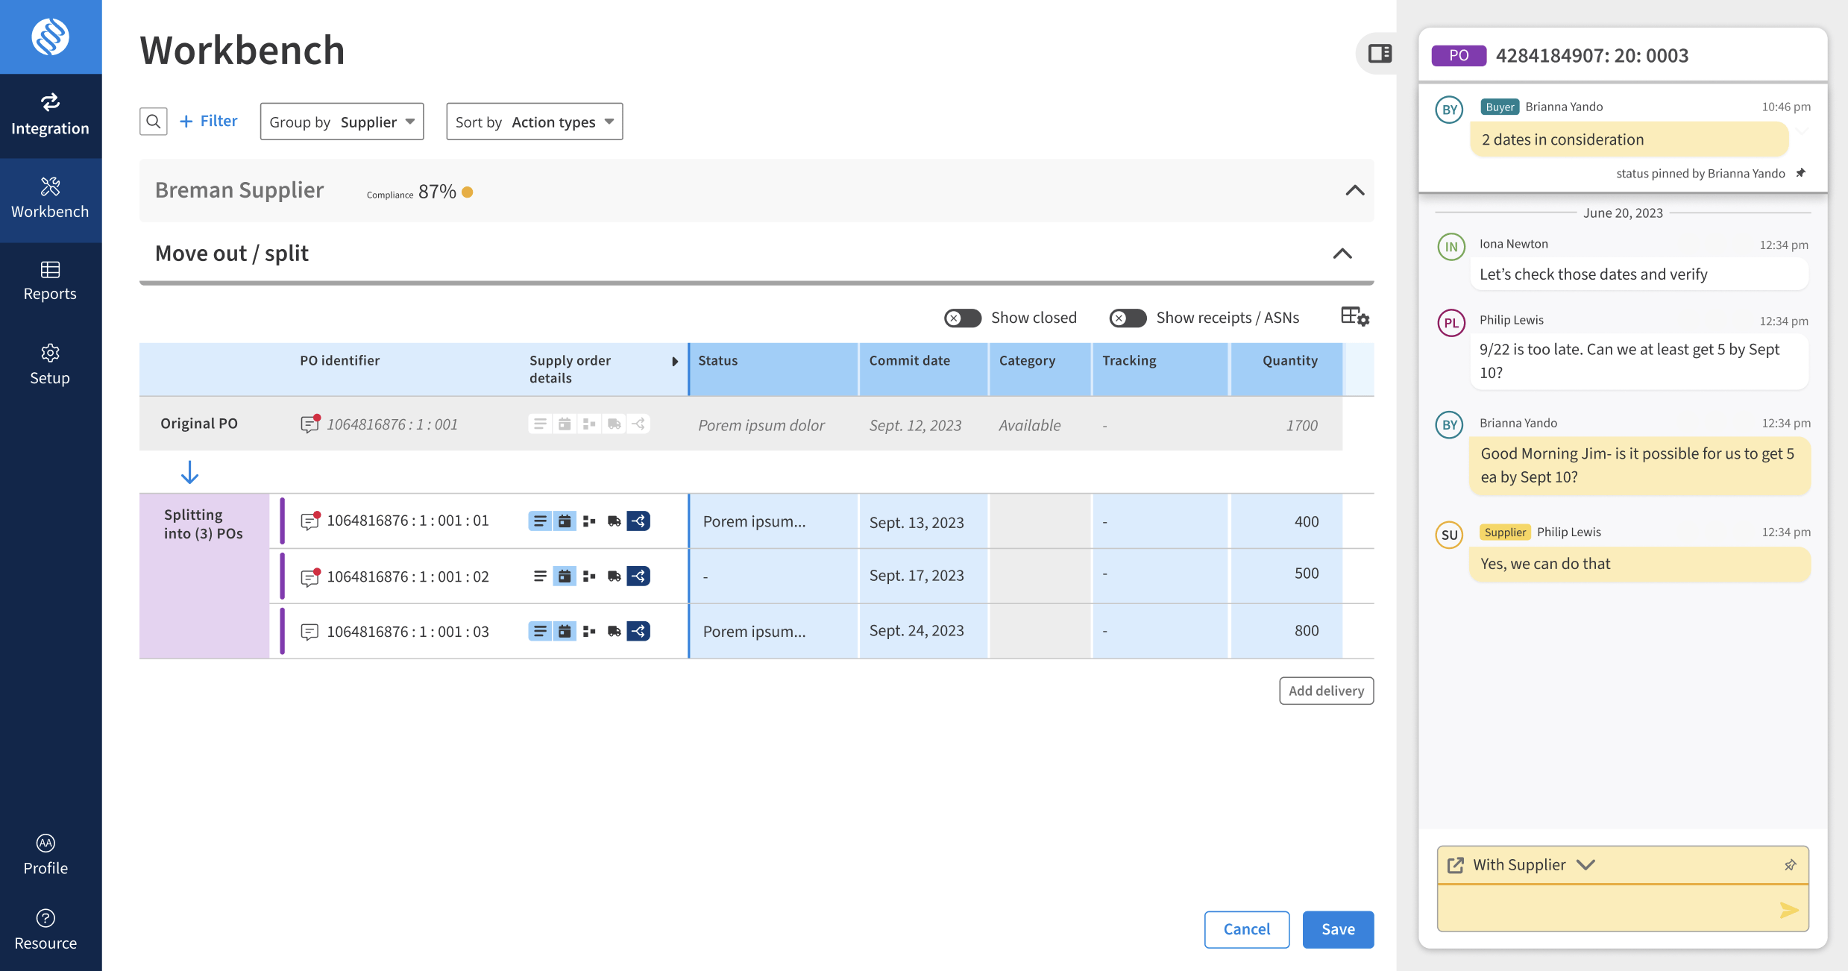The image size is (1848, 971).
Task: Click hierarchy blocks icon in 001:03 row
Action: (x=589, y=631)
